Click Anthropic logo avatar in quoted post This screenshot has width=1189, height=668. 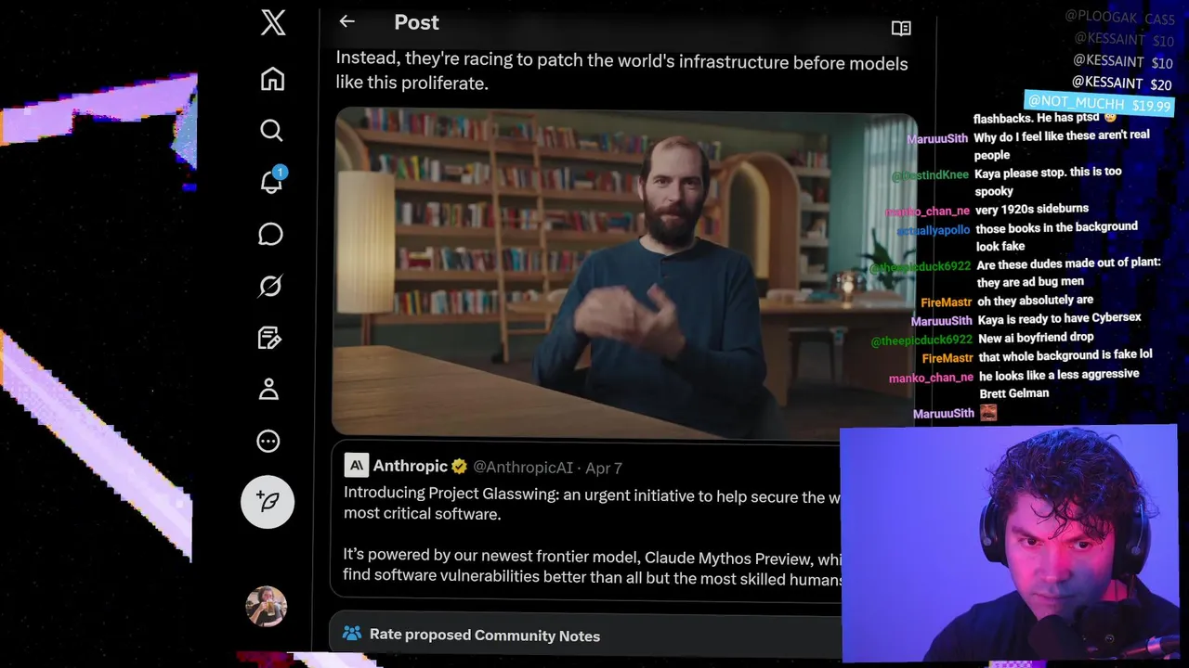(x=357, y=466)
